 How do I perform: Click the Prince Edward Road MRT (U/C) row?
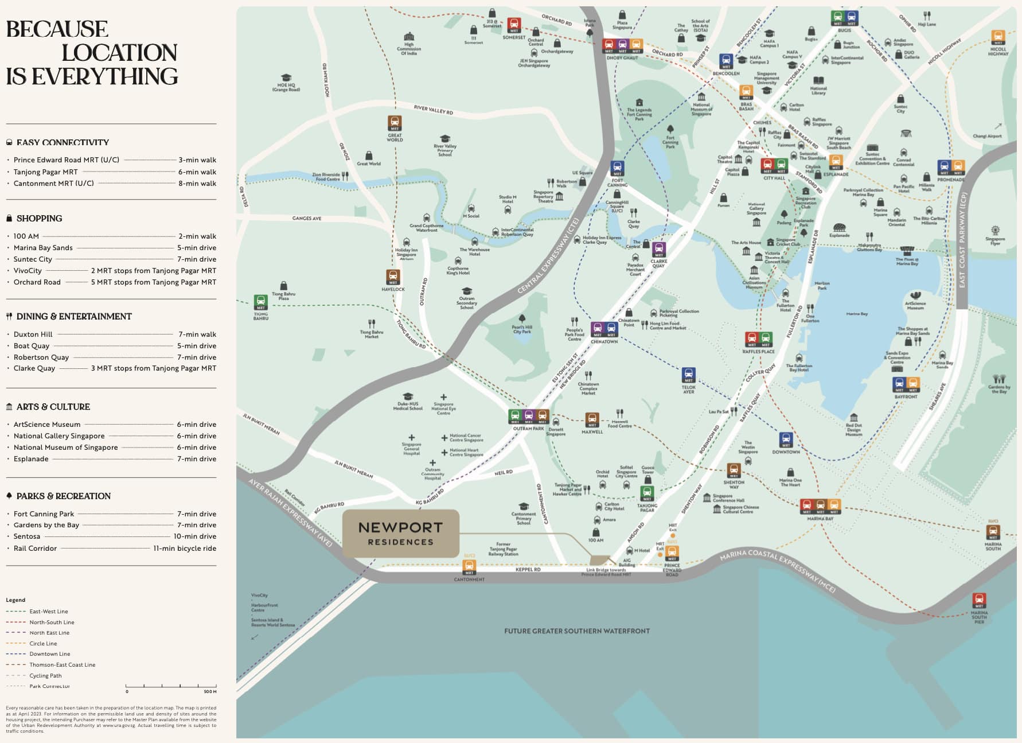click(x=111, y=160)
